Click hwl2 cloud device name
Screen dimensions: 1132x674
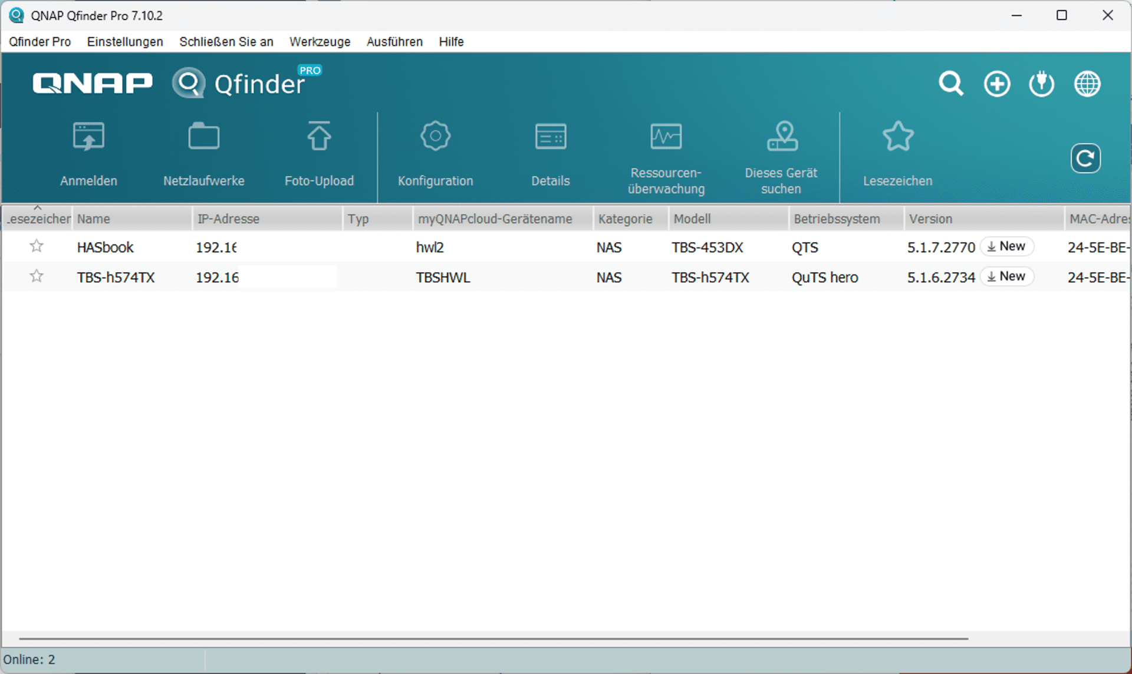pyautogui.click(x=430, y=247)
